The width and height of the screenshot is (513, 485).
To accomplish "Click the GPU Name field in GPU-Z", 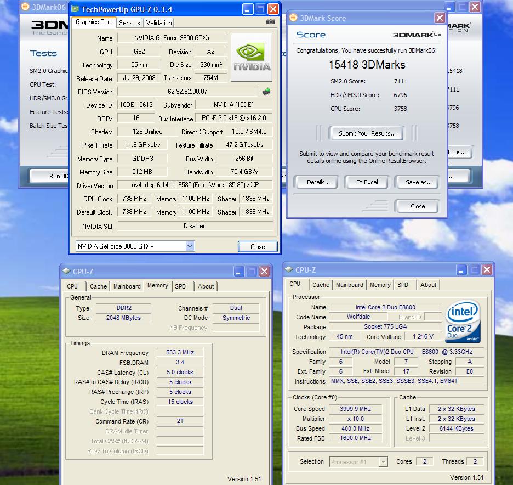I will pos(172,38).
